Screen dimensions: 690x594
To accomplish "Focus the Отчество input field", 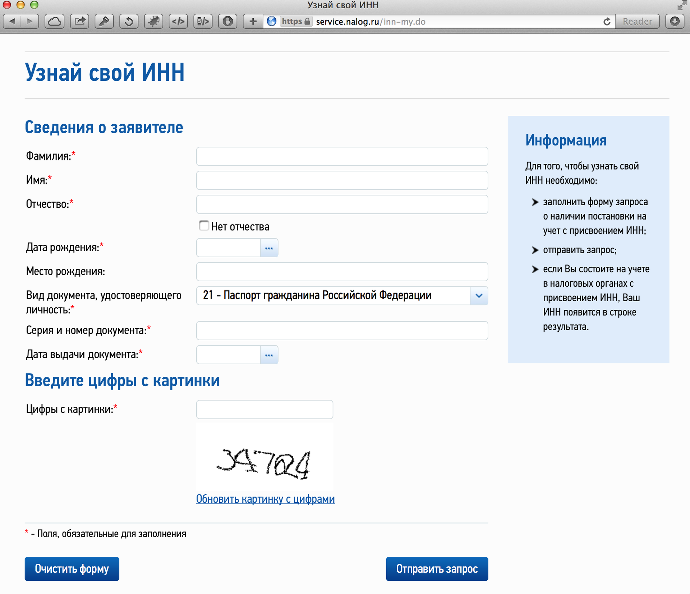I will [342, 204].
